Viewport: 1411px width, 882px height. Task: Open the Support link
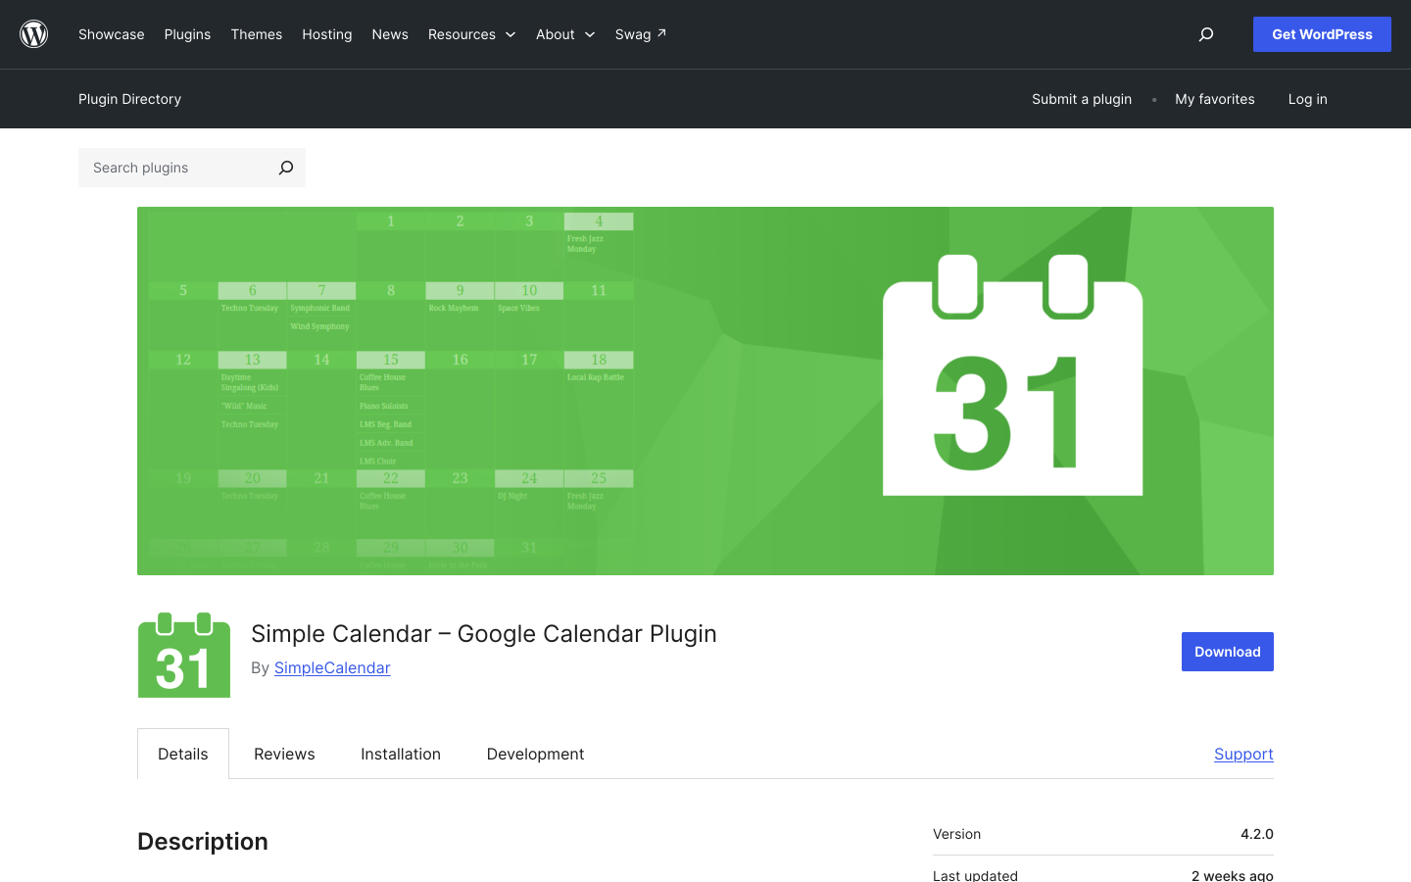click(1243, 754)
